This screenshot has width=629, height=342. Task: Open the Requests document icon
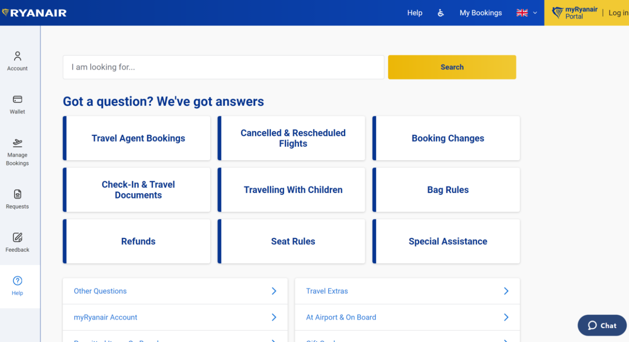pyautogui.click(x=18, y=194)
